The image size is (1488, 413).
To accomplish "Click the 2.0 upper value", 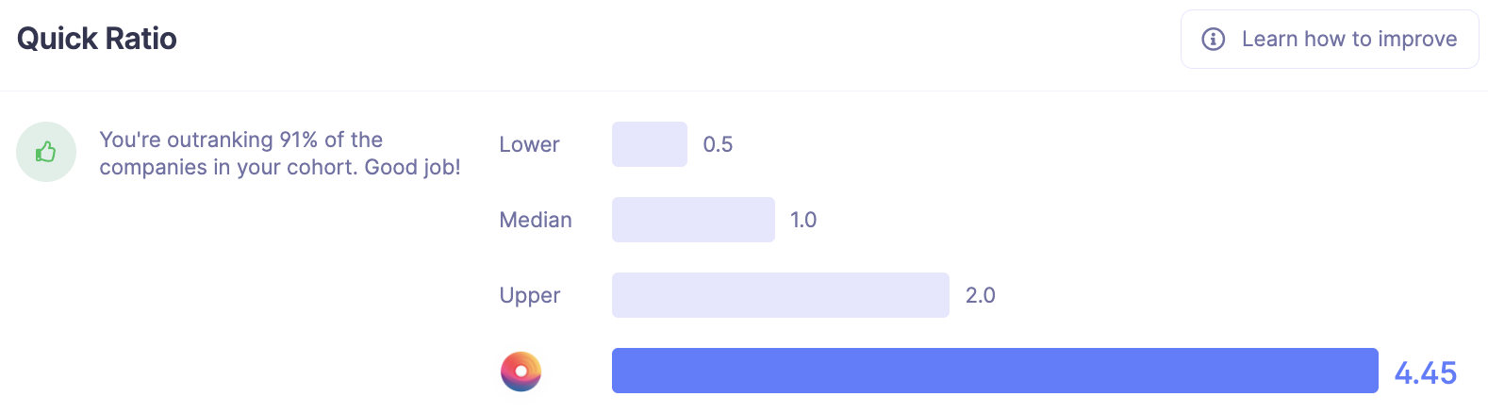I will point(981,295).
